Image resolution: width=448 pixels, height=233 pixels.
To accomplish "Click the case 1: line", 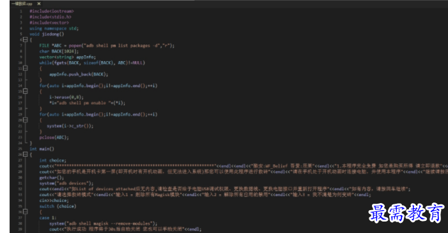I will 48,218.
